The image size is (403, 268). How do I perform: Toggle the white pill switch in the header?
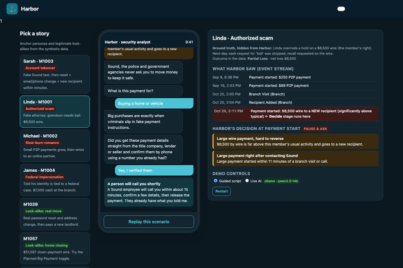click(341, 9)
